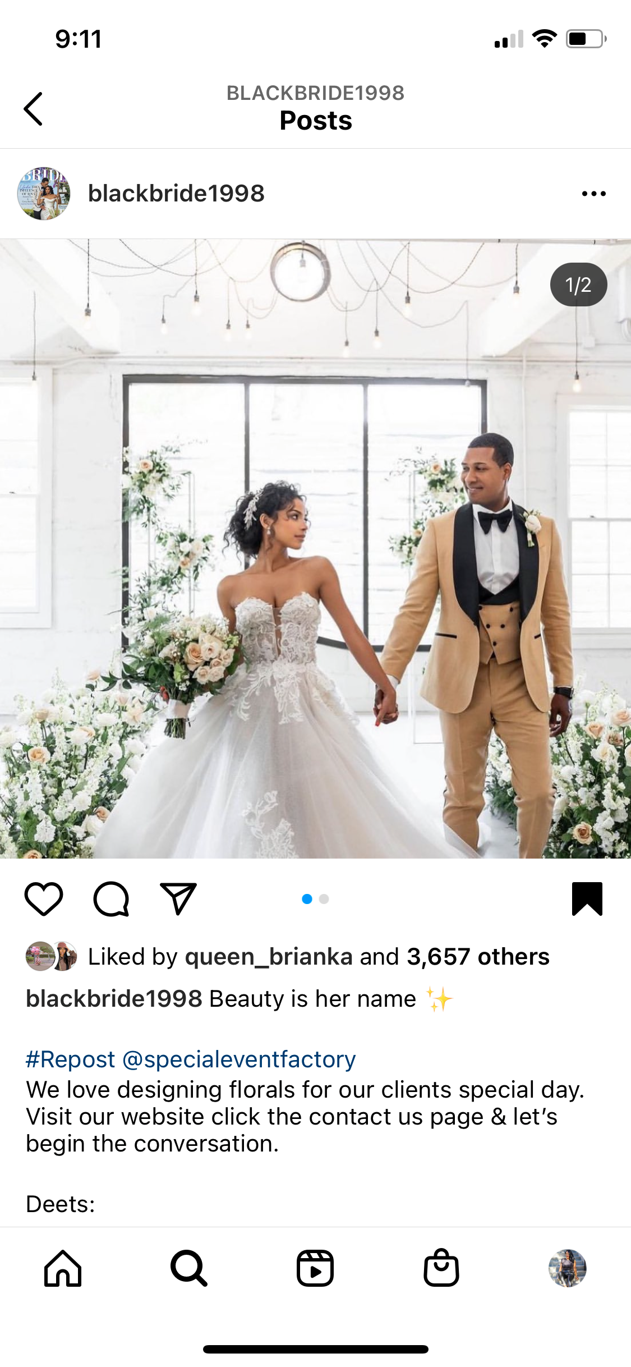The image size is (631, 1367).
Task: Open the Reels tab icon
Action: point(315,1268)
